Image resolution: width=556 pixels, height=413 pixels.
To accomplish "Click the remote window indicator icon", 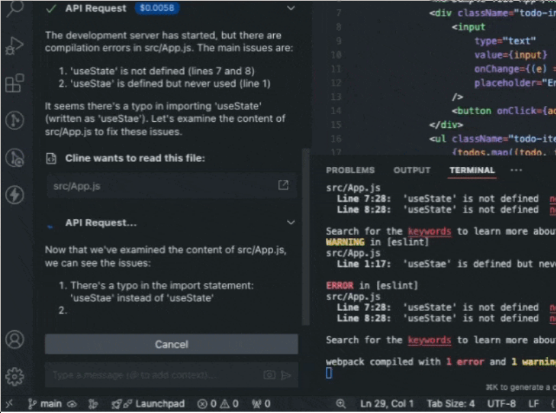I will [x=10, y=403].
